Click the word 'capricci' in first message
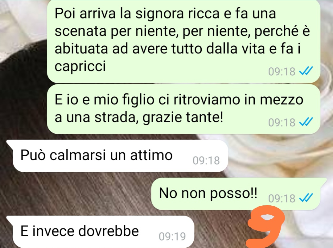This screenshot has height=248, width=333. (80, 66)
